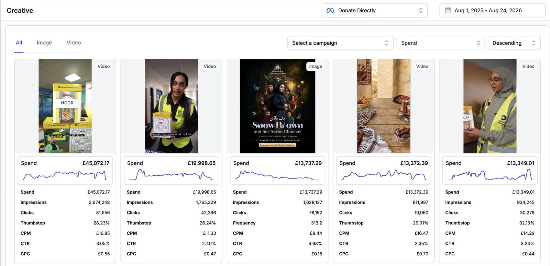Click the 2,674,248 impressions value
Image resolution: width=550 pixels, height=266 pixels.
[99, 203]
